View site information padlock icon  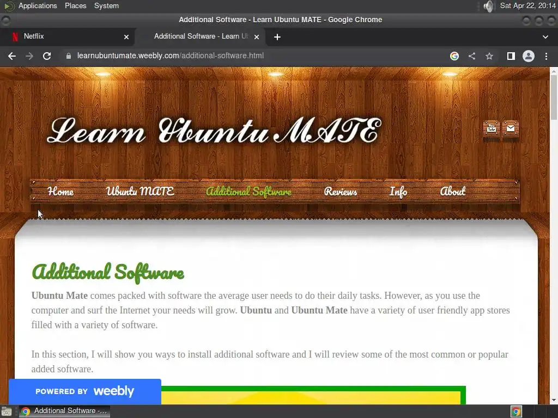(x=69, y=56)
